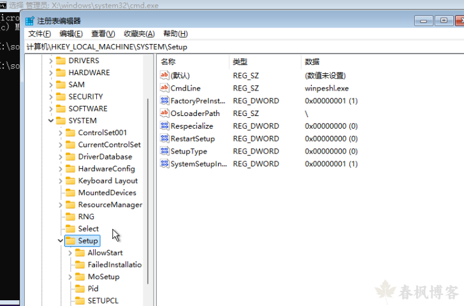Select the FactoryPreInst... value row
464x306 pixels.
coord(259,101)
